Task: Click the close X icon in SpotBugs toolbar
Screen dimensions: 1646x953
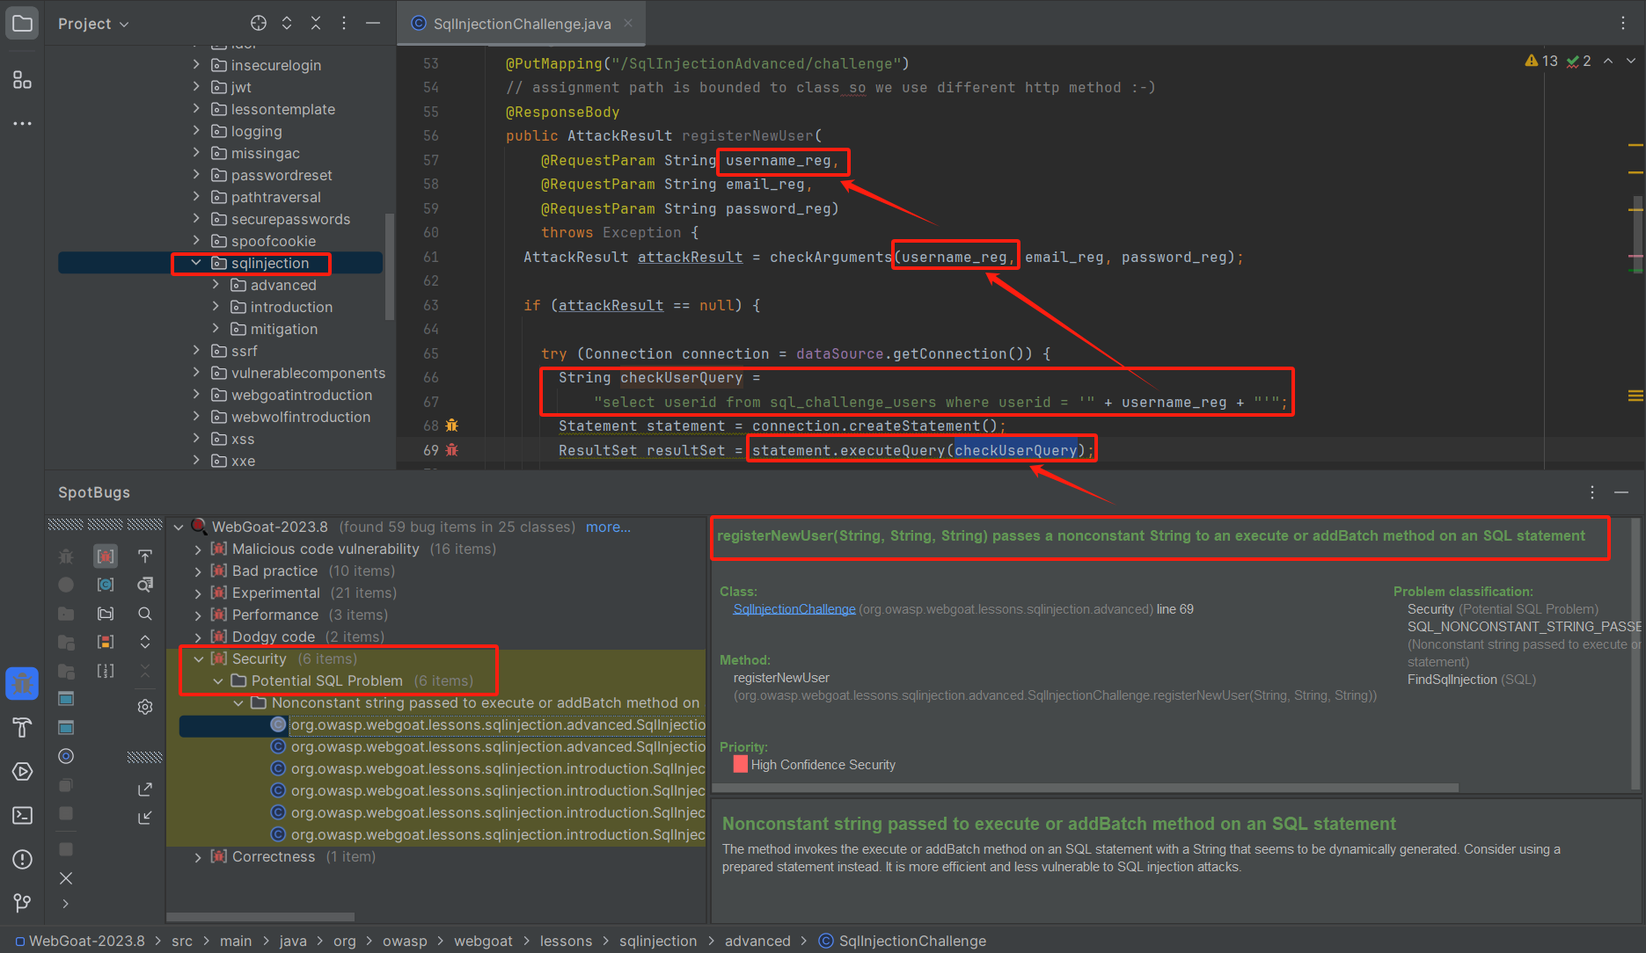Action: pyautogui.click(x=66, y=878)
